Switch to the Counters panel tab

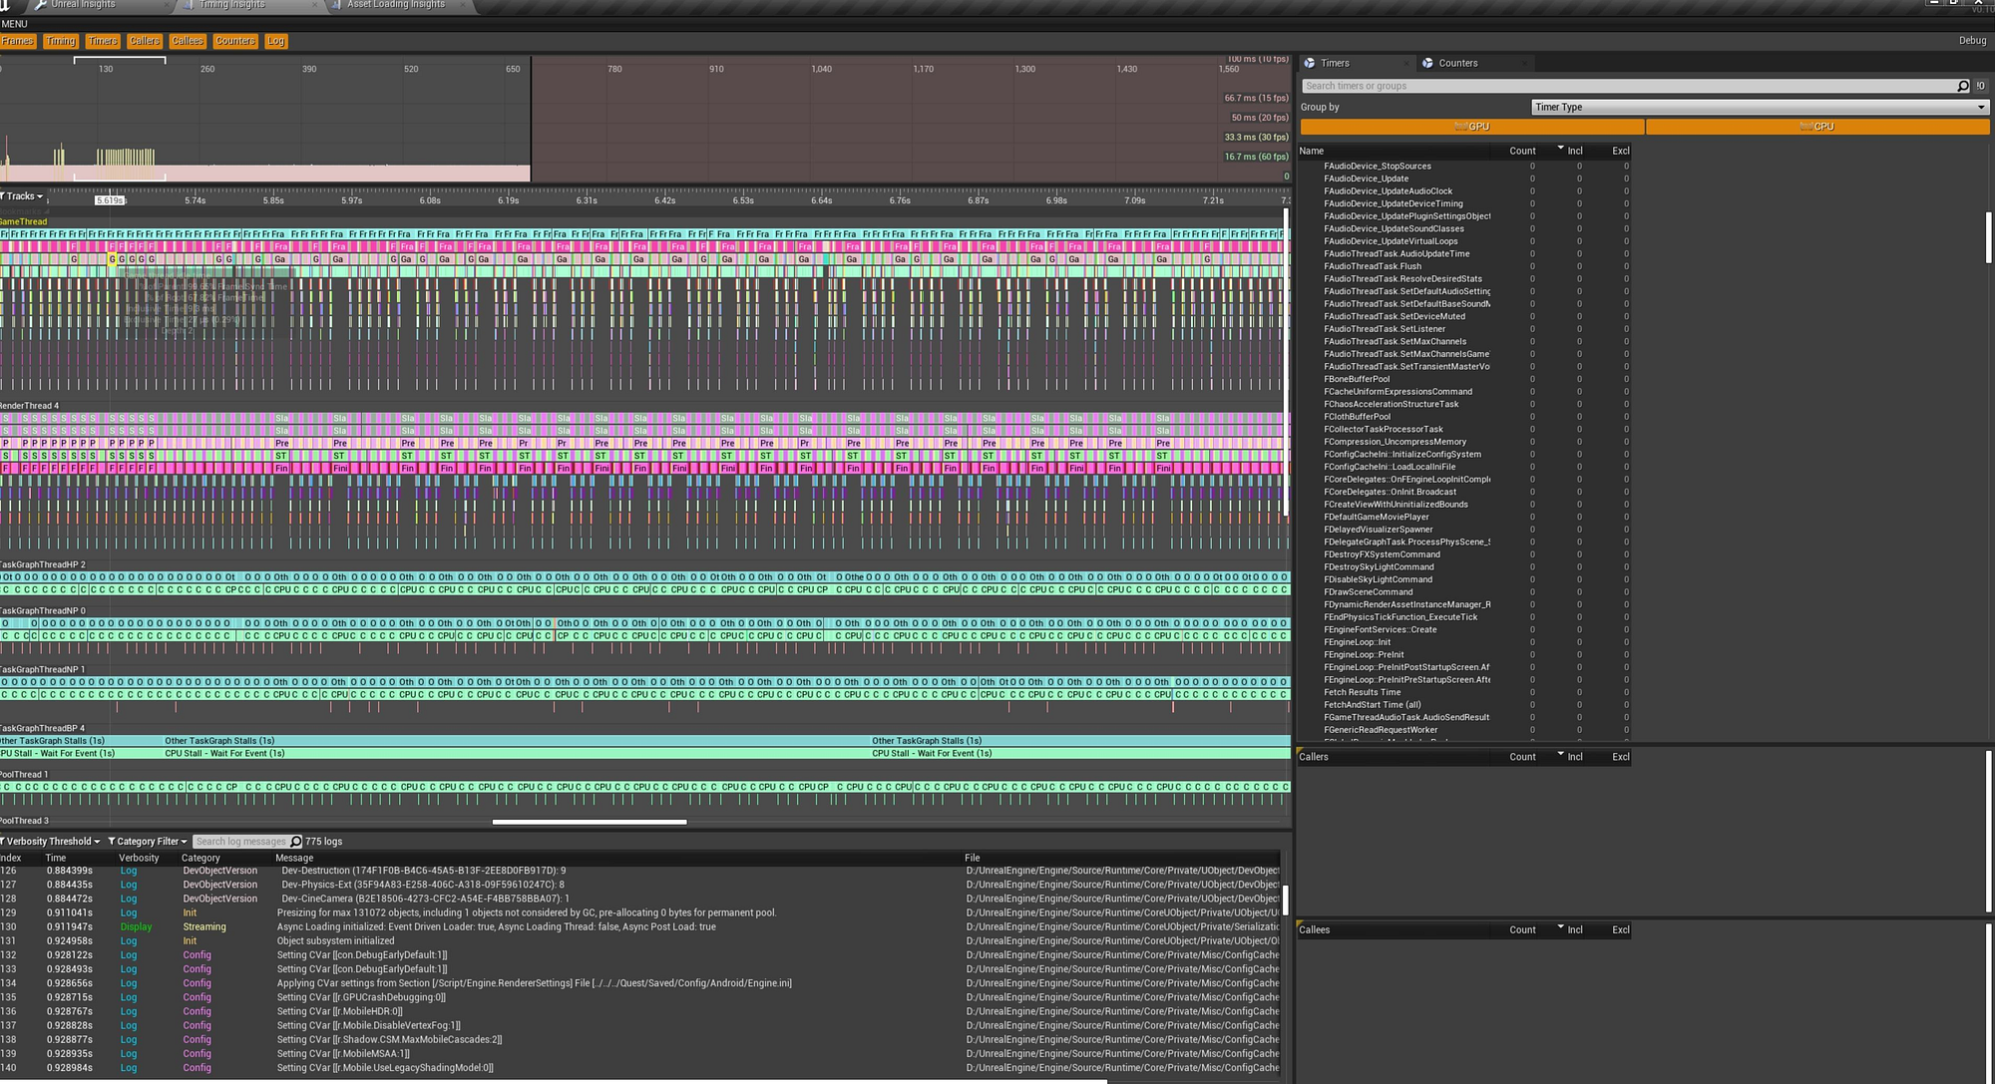pos(1457,63)
